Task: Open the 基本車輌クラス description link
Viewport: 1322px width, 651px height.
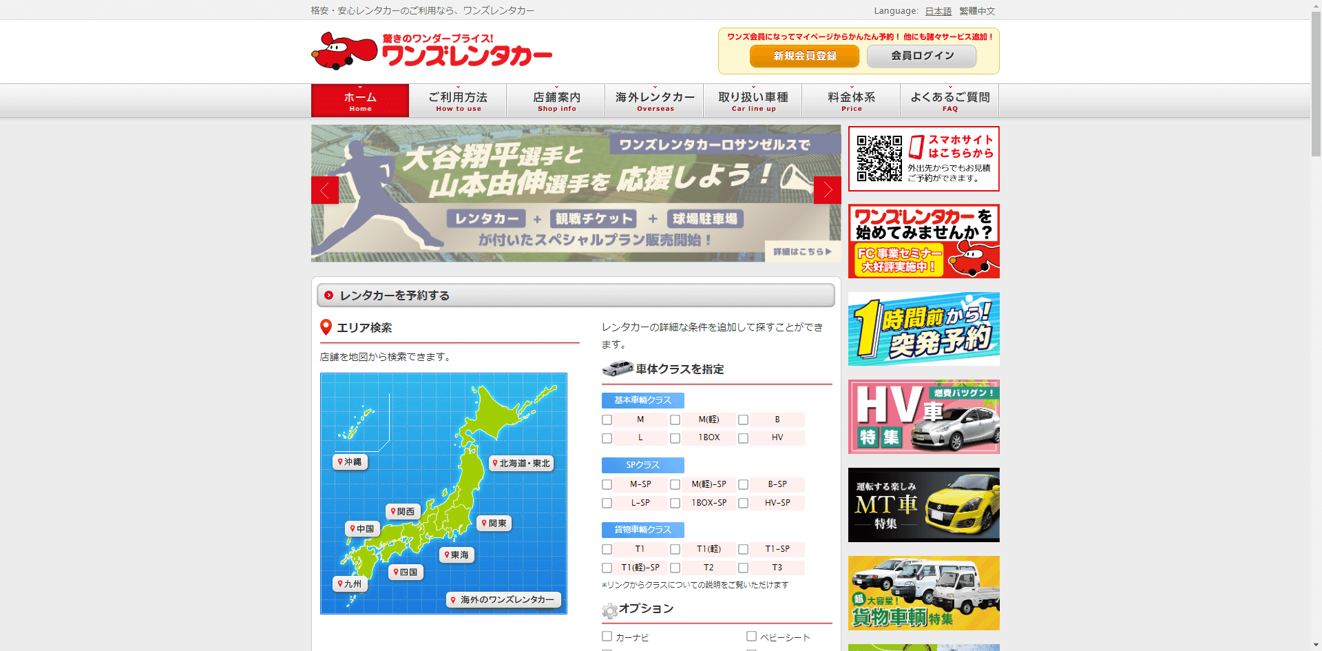Action: click(642, 400)
